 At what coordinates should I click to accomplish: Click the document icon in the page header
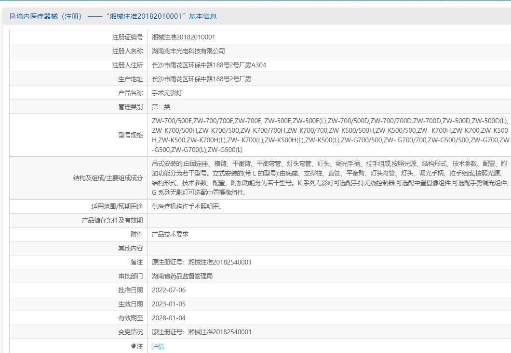coord(13,16)
